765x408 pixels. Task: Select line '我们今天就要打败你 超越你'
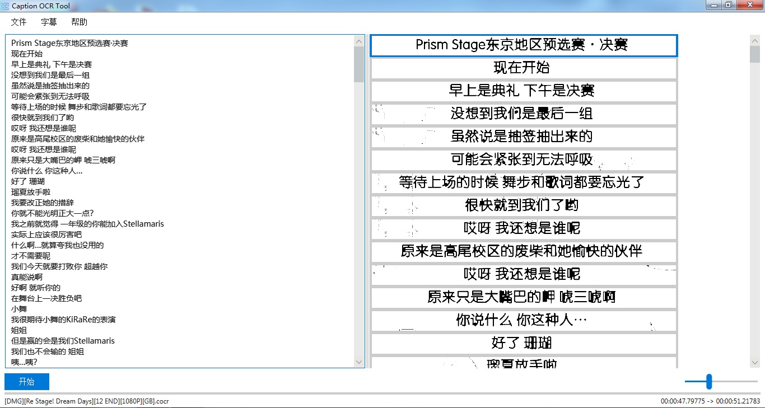[59, 266]
